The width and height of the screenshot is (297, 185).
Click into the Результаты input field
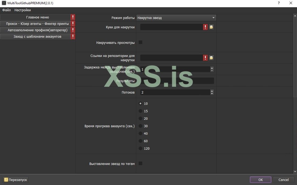click(x=177, y=81)
